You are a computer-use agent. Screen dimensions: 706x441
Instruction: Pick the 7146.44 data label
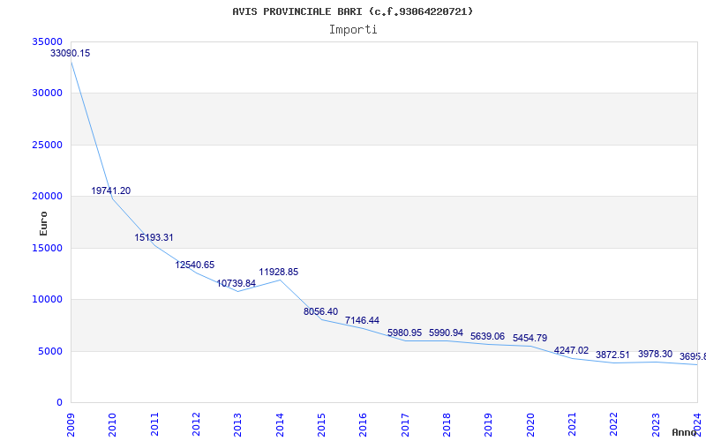point(362,320)
